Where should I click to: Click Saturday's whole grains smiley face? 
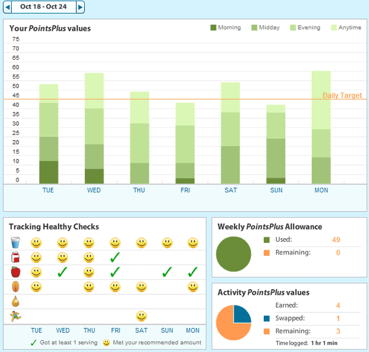click(141, 287)
